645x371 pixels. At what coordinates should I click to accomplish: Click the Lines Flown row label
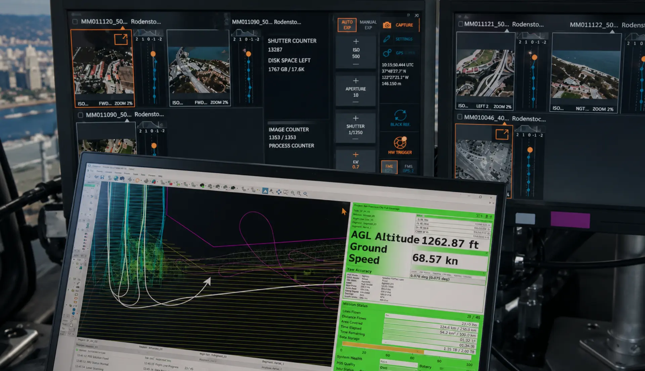[x=351, y=312]
